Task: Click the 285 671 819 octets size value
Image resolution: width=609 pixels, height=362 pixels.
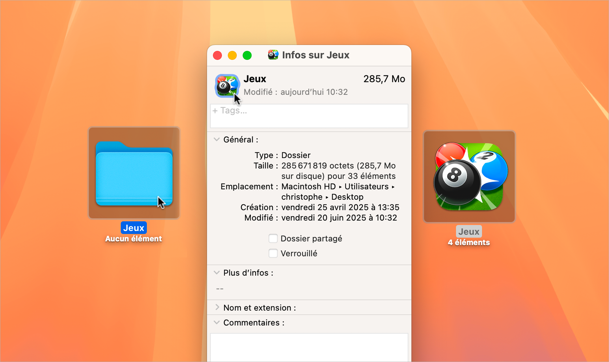Action: click(x=338, y=171)
